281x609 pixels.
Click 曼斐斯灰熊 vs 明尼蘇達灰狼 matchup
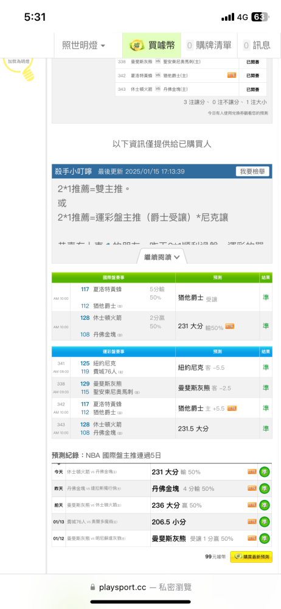click(x=97, y=539)
